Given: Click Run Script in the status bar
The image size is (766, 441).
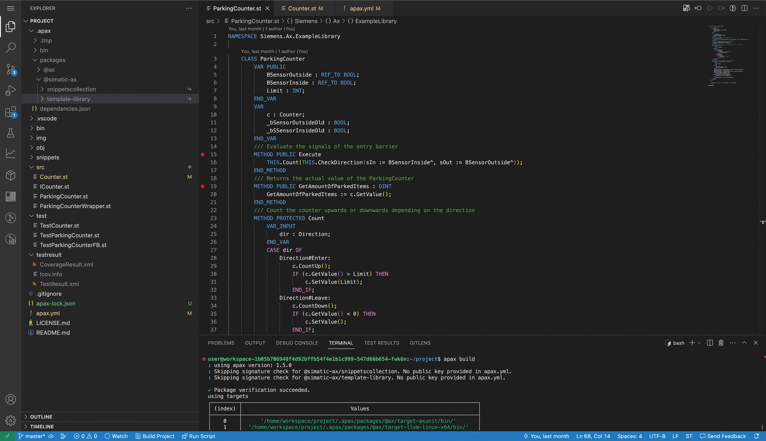Looking at the screenshot, I should click(x=198, y=436).
